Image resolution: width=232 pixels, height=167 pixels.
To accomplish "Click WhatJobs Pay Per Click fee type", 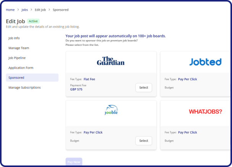I will pyautogui.click(x=187, y=132).
